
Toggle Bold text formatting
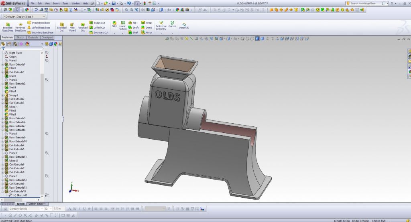tap(74, 209)
